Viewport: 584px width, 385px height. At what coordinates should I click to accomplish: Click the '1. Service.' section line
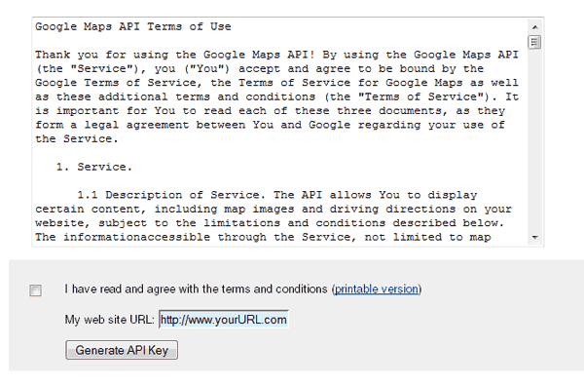click(x=94, y=167)
